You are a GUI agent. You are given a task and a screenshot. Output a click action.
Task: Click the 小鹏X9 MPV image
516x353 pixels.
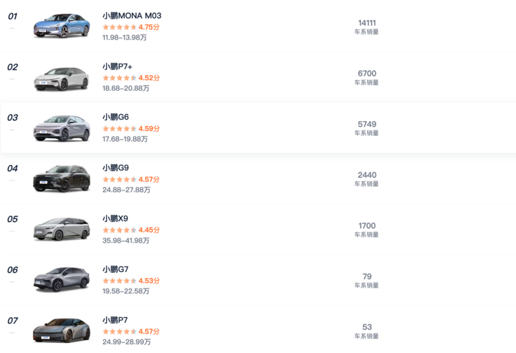point(62,228)
